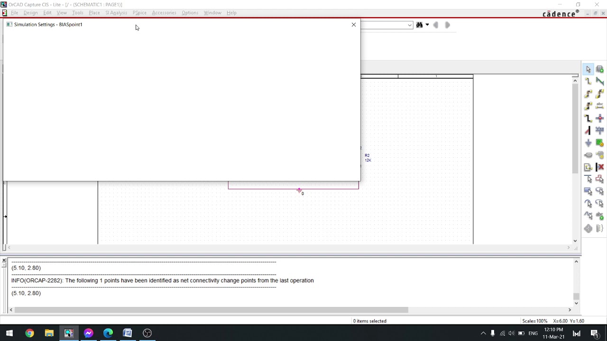Select the Place Port tool

tap(589, 155)
